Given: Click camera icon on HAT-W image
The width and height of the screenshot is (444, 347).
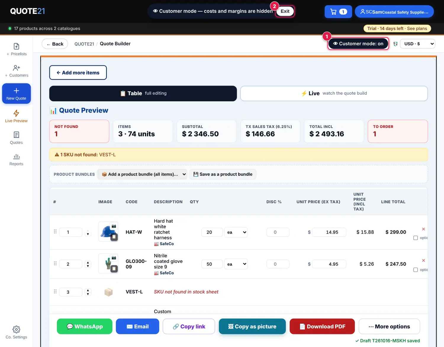Looking at the screenshot, I should click(114, 226).
